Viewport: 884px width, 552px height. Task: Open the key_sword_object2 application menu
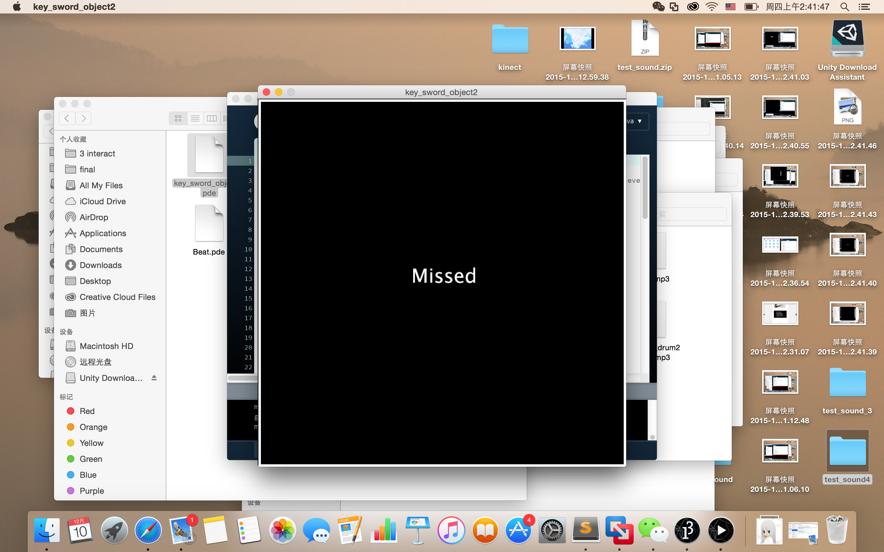[x=74, y=6]
